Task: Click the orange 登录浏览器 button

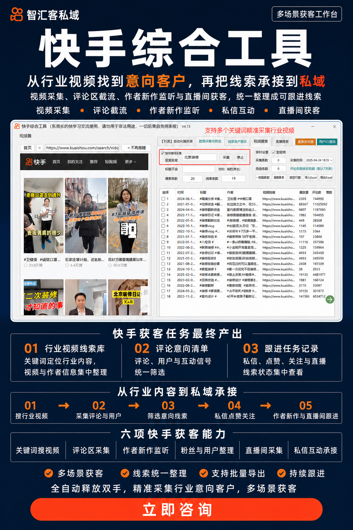Action: (x=305, y=141)
